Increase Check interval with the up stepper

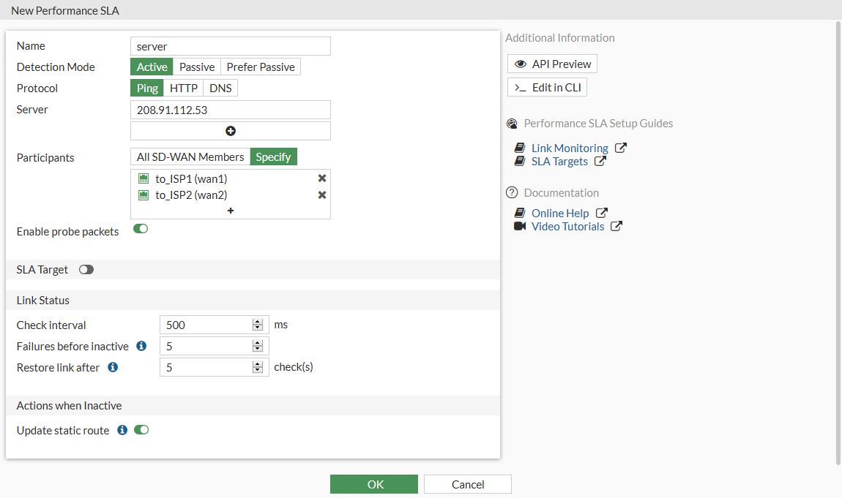click(258, 321)
